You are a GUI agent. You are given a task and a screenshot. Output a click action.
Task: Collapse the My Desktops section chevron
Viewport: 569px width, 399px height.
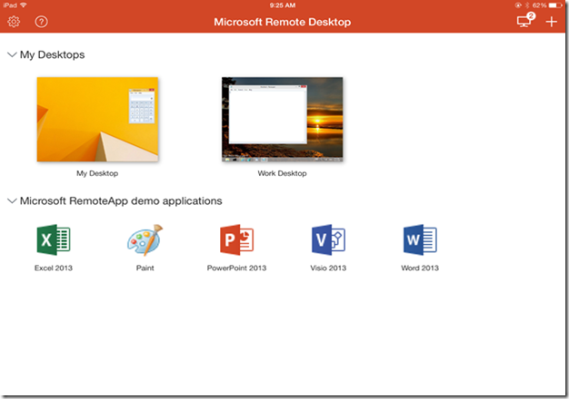[x=12, y=54]
